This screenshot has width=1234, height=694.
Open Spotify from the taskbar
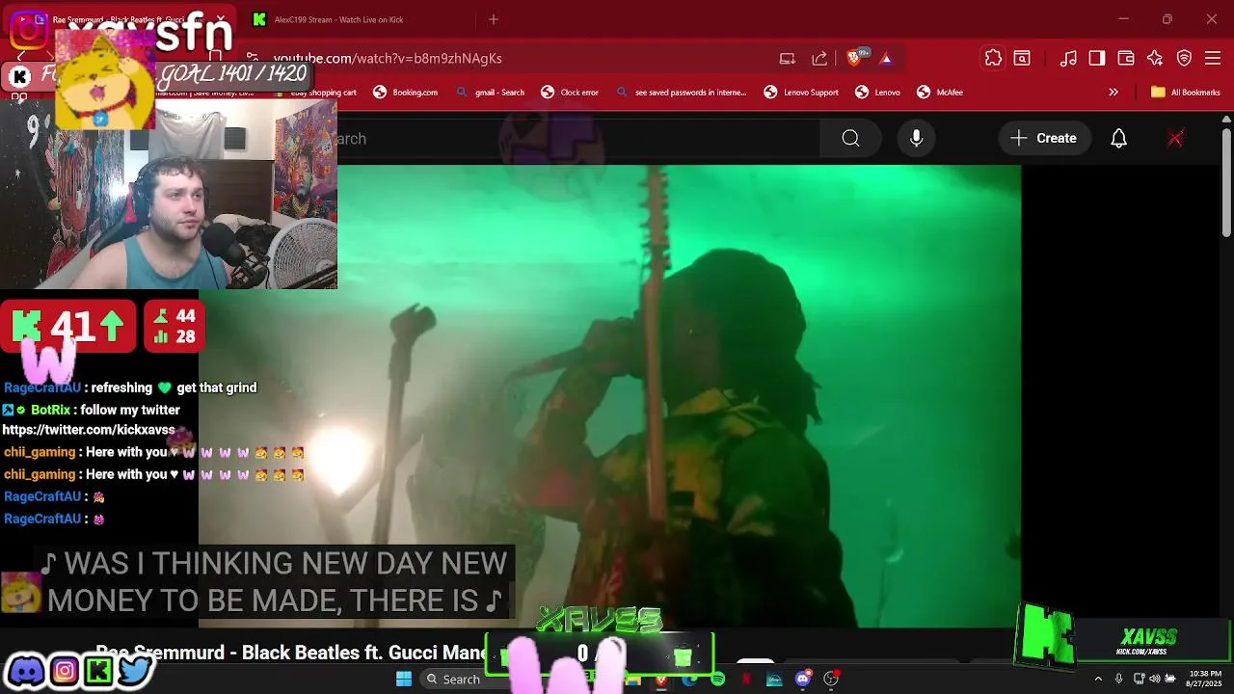tap(717, 680)
